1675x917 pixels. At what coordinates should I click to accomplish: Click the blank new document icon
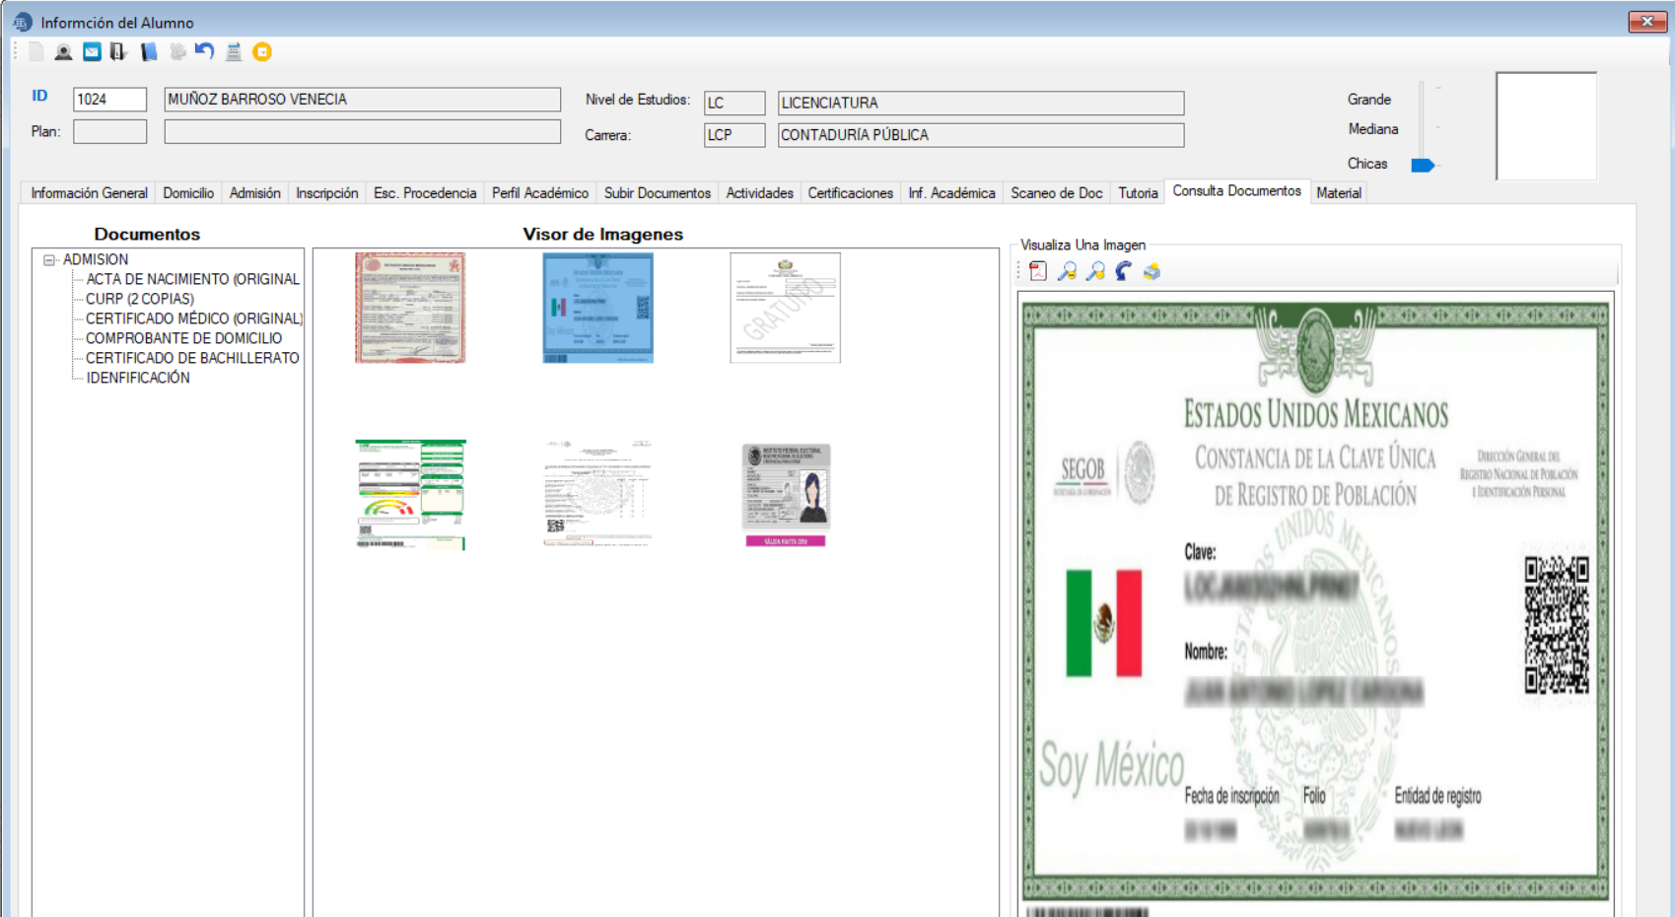(36, 52)
